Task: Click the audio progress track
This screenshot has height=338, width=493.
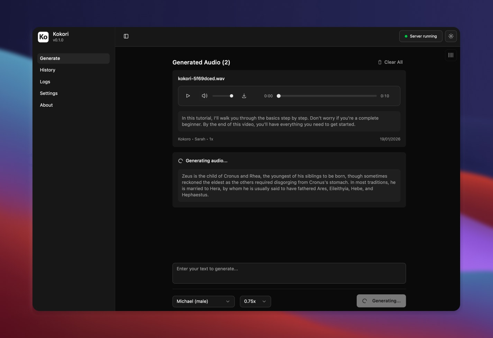Action: [327, 96]
